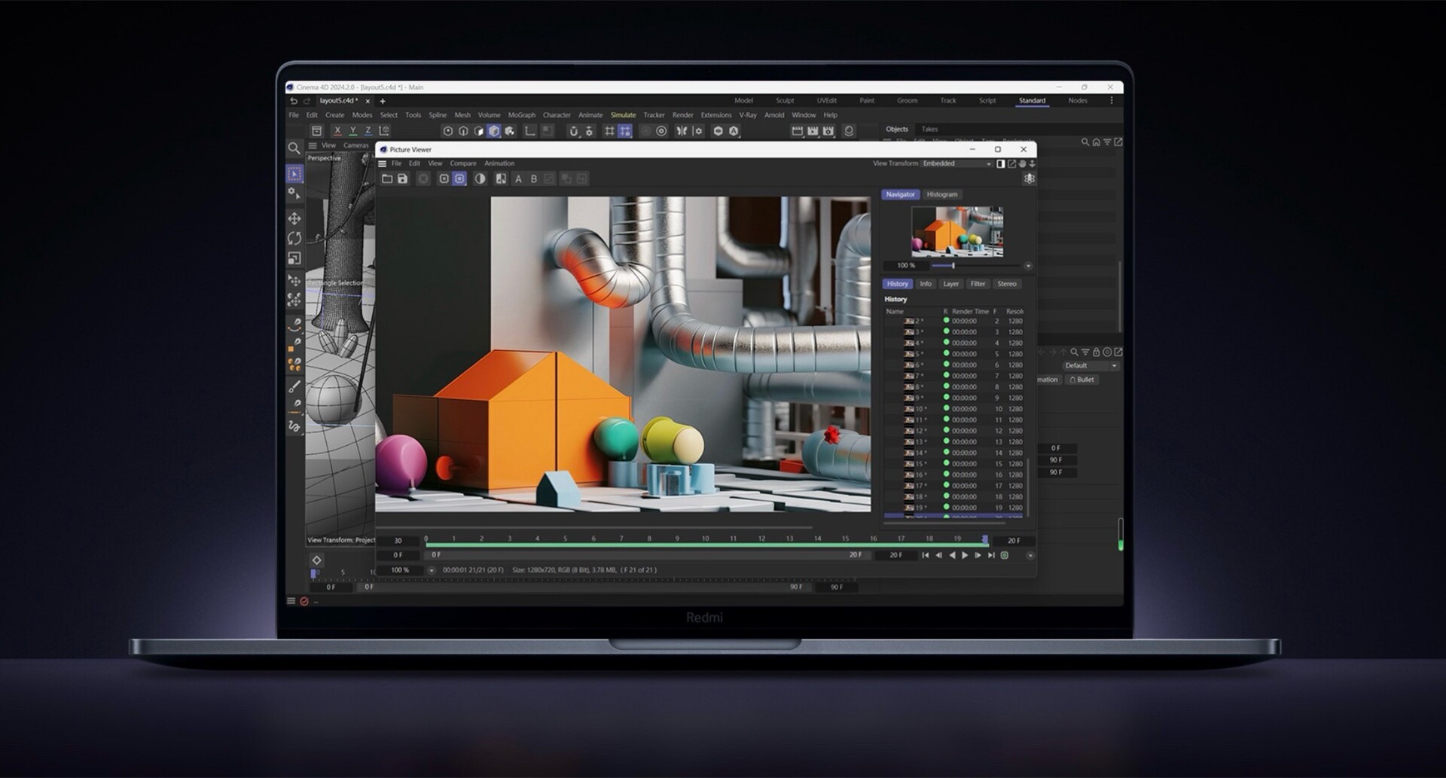Screen dimensions: 1446x778
Task: Play the animation forward in Picture Viewer
Action: [966, 555]
